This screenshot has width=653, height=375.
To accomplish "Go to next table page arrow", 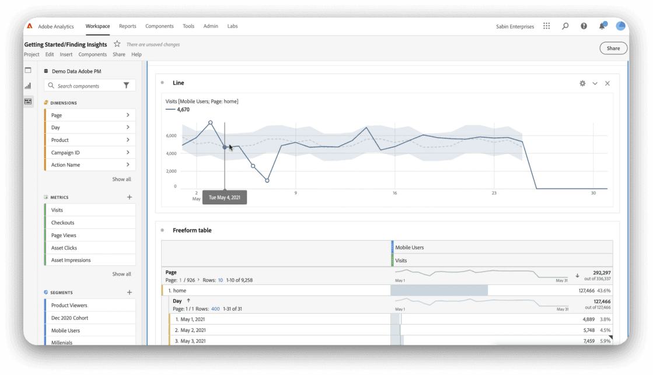I will pos(198,280).
